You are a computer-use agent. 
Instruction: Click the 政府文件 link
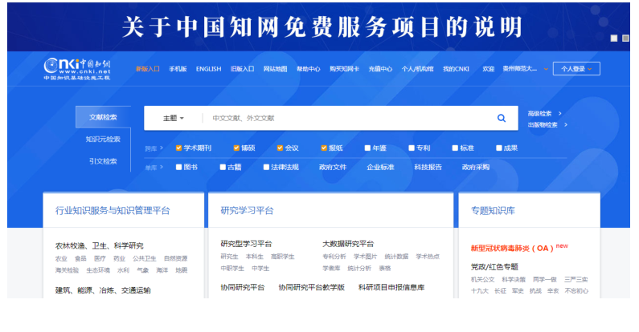[x=332, y=167]
